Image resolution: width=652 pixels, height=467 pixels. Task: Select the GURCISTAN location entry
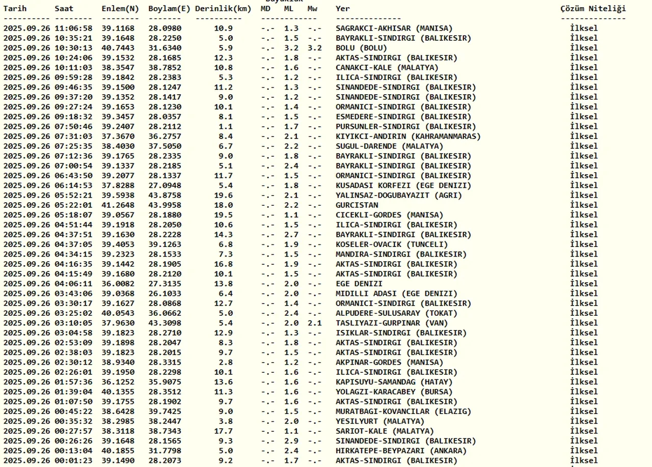[357, 205]
